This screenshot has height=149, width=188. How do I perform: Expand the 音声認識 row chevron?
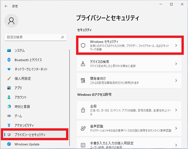176,128
